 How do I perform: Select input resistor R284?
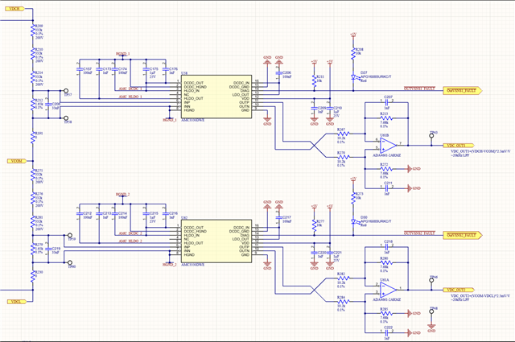pyautogui.click(x=344, y=302)
